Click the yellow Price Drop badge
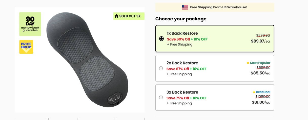This screenshot has width=308, height=120. [x=26, y=47]
